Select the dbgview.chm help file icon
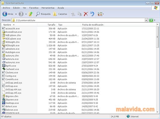 4,96
